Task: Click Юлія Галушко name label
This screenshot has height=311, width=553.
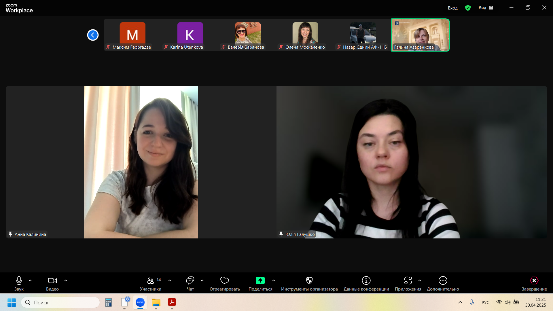Action: point(300,234)
